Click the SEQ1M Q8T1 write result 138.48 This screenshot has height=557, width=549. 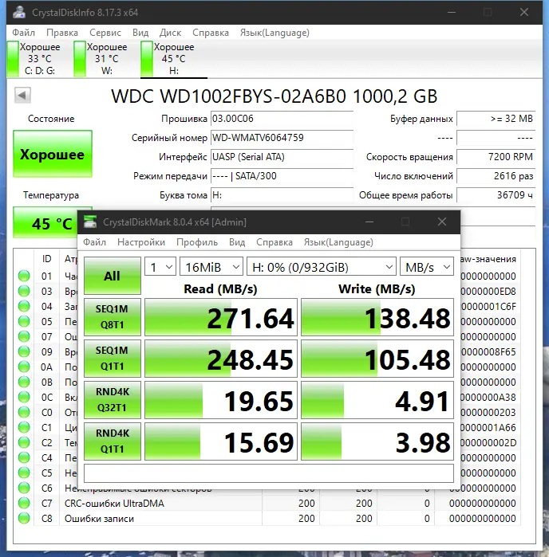click(x=377, y=317)
